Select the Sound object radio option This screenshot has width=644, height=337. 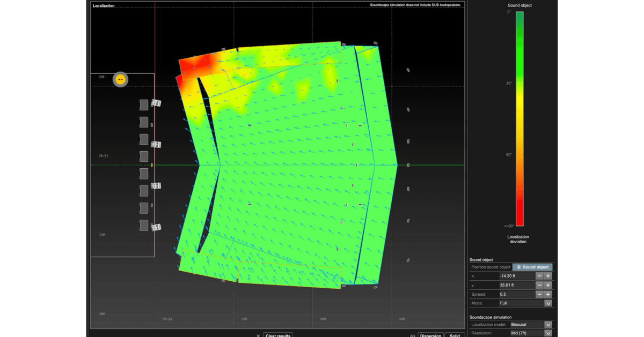click(x=532, y=267)
